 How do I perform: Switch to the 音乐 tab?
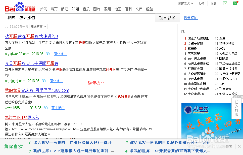point(86,9)
